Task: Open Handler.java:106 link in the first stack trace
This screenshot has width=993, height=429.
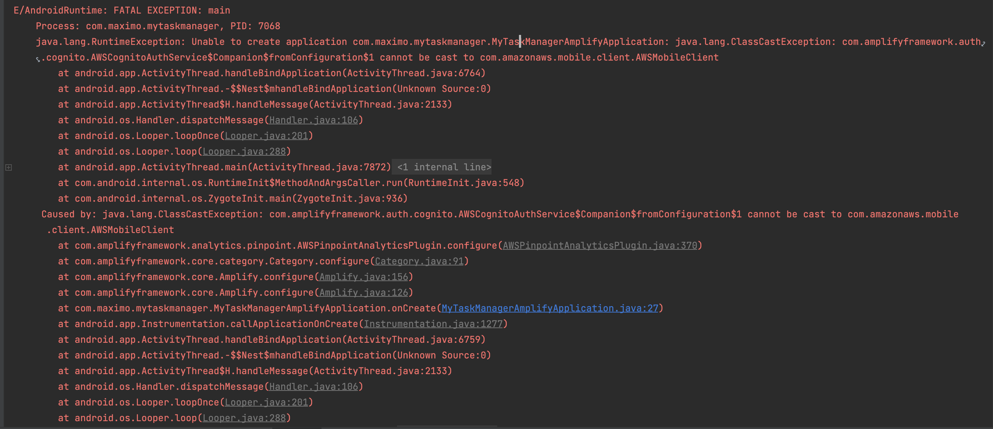Action: [x=313, y=120]
